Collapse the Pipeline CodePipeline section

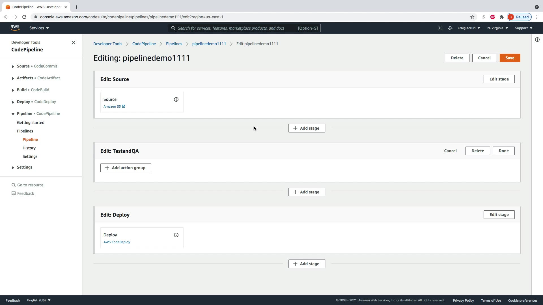[x=13, y=114]
